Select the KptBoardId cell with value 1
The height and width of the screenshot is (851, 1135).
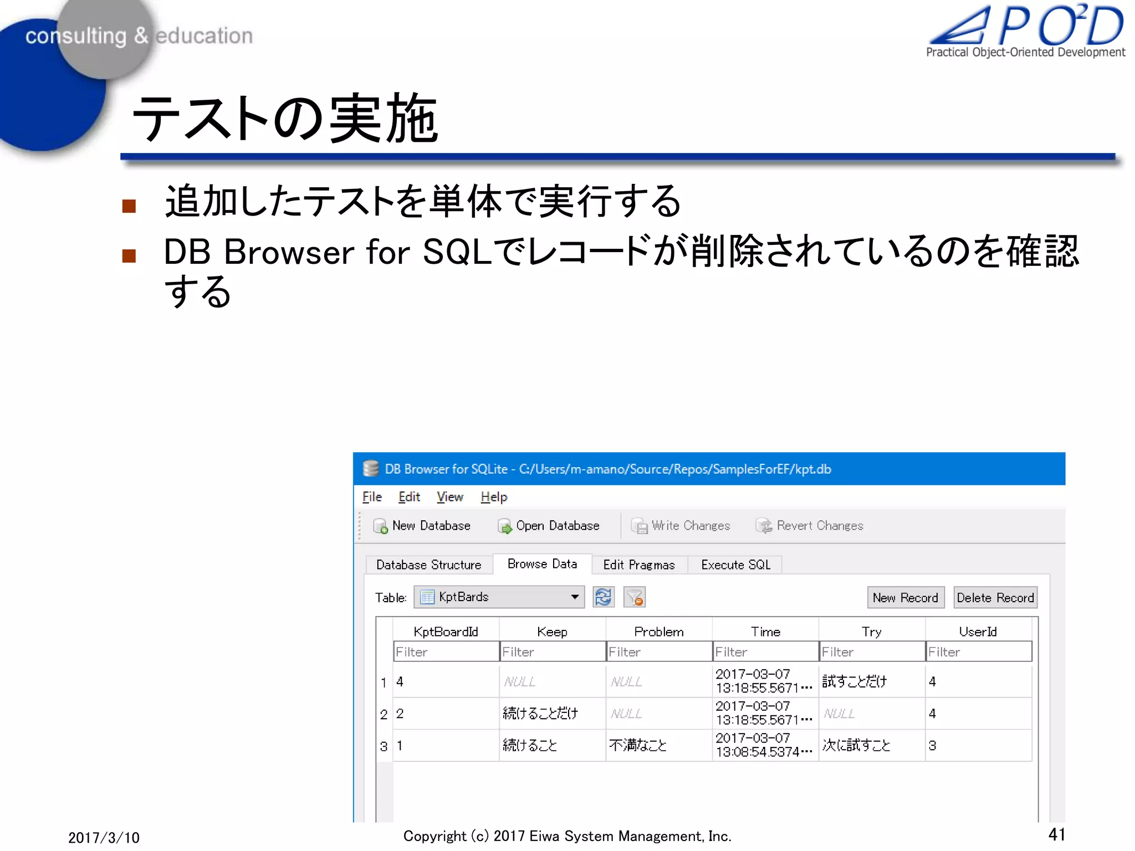pyautogui.click(x=446, y=746)
